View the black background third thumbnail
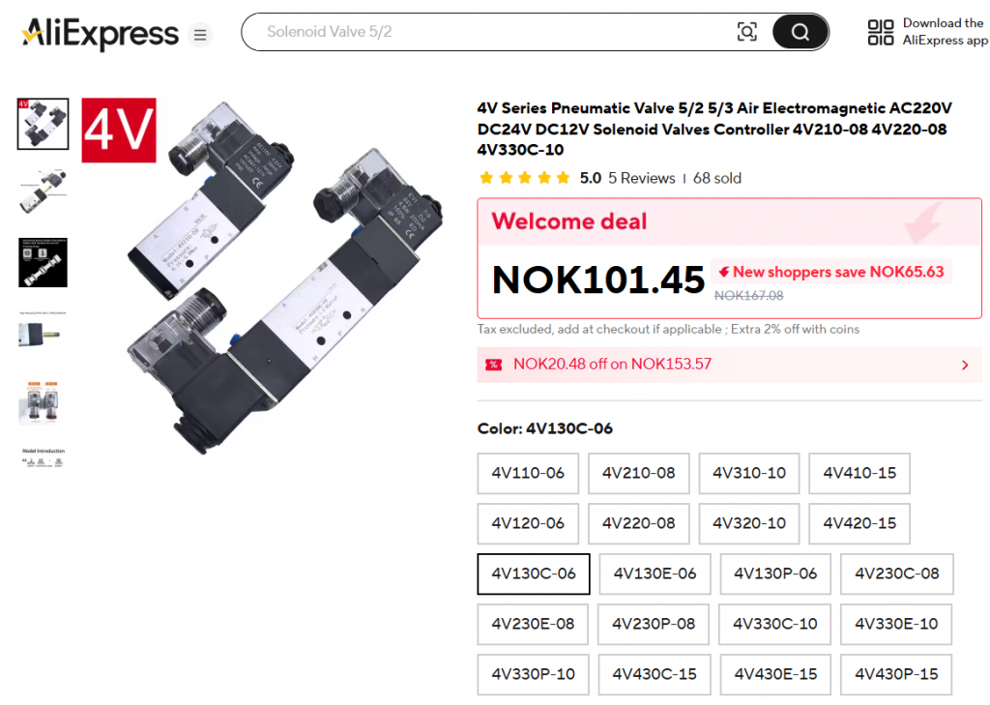This screenshot has width=990, height=705. (43, 262)
